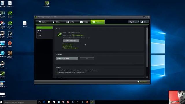Click the Windows Start button
Viewport: 185px width, 104px height.
[1, 102]
